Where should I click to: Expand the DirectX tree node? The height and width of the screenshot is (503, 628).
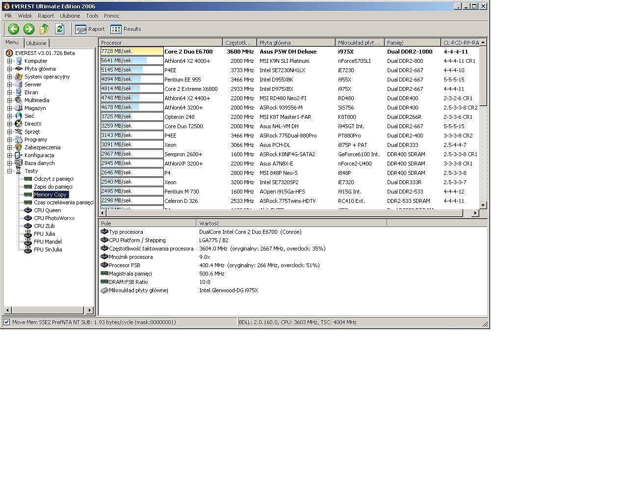pos(9,124)
